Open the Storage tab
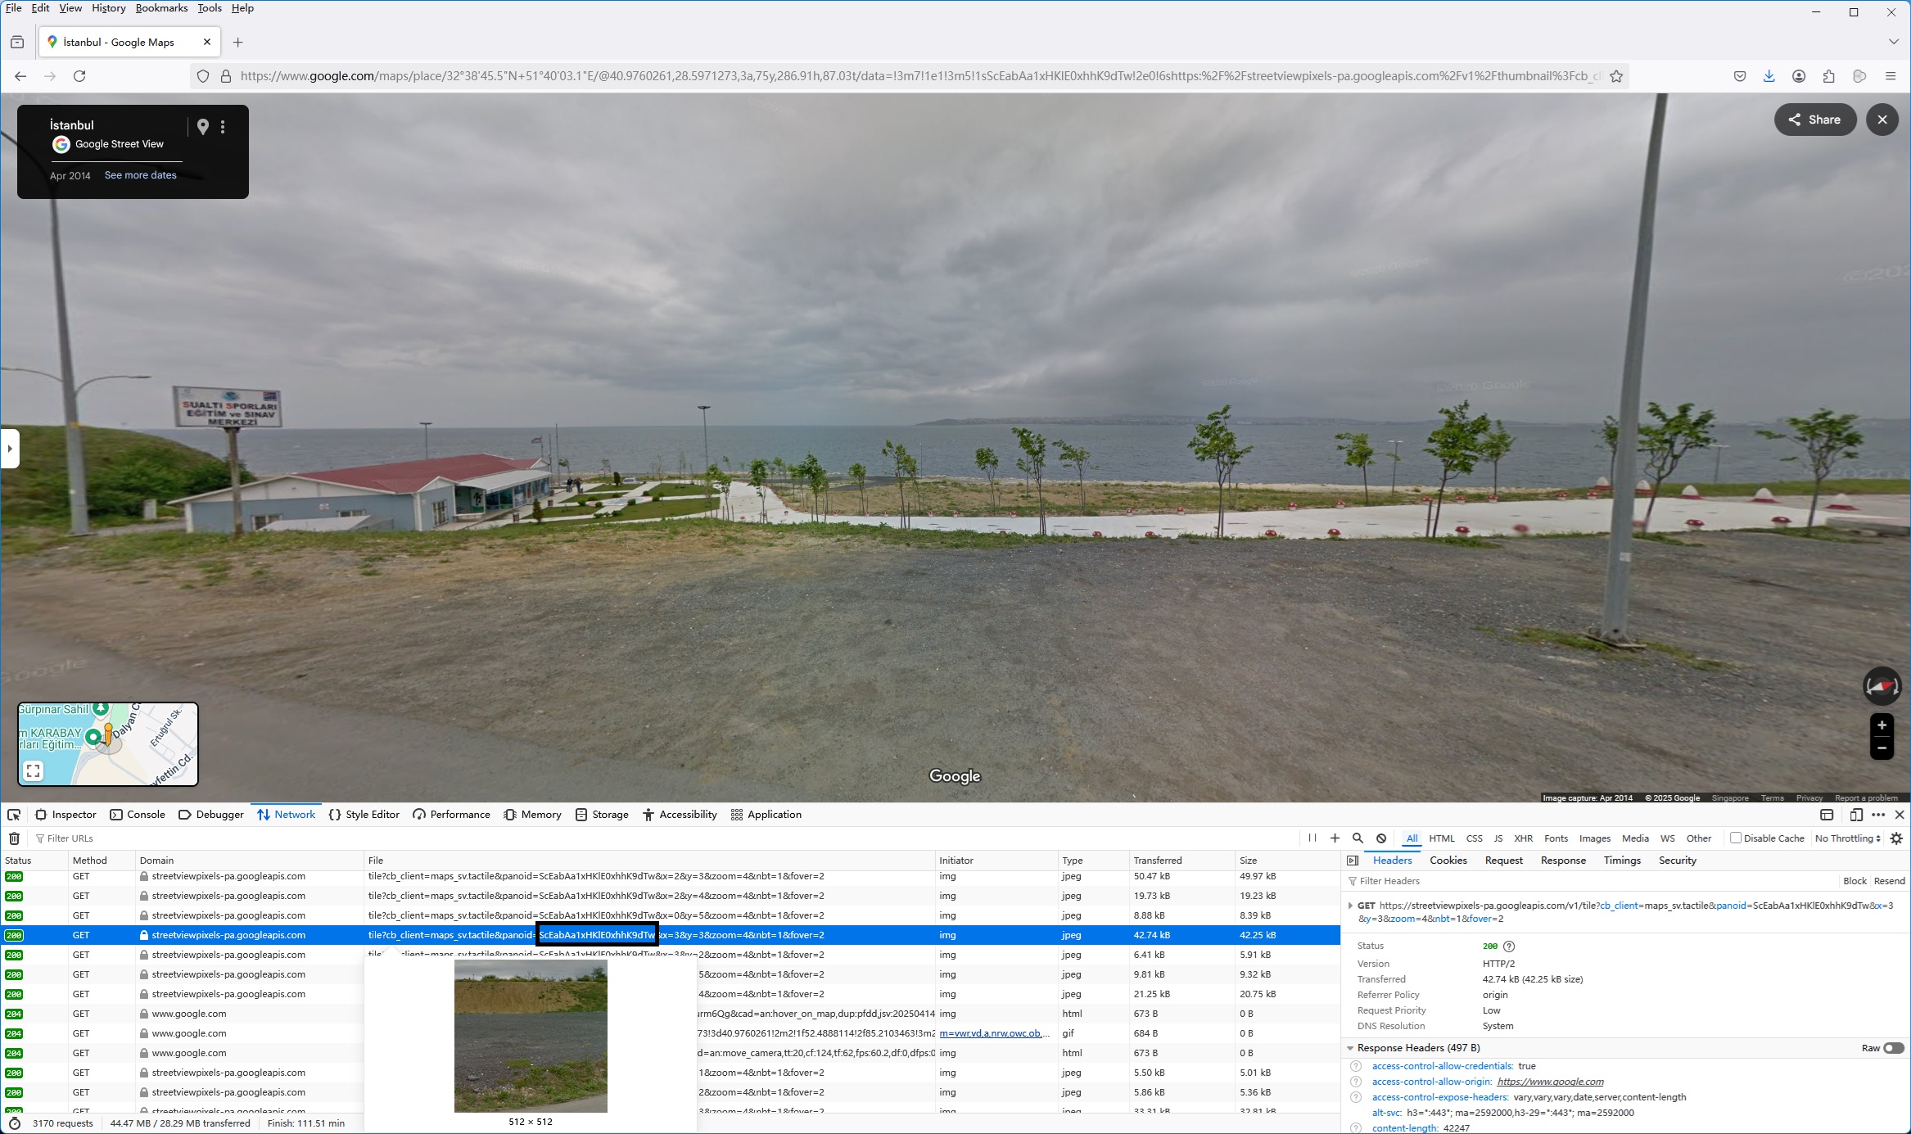The image size is (1911, 1134). coord(602,815)
